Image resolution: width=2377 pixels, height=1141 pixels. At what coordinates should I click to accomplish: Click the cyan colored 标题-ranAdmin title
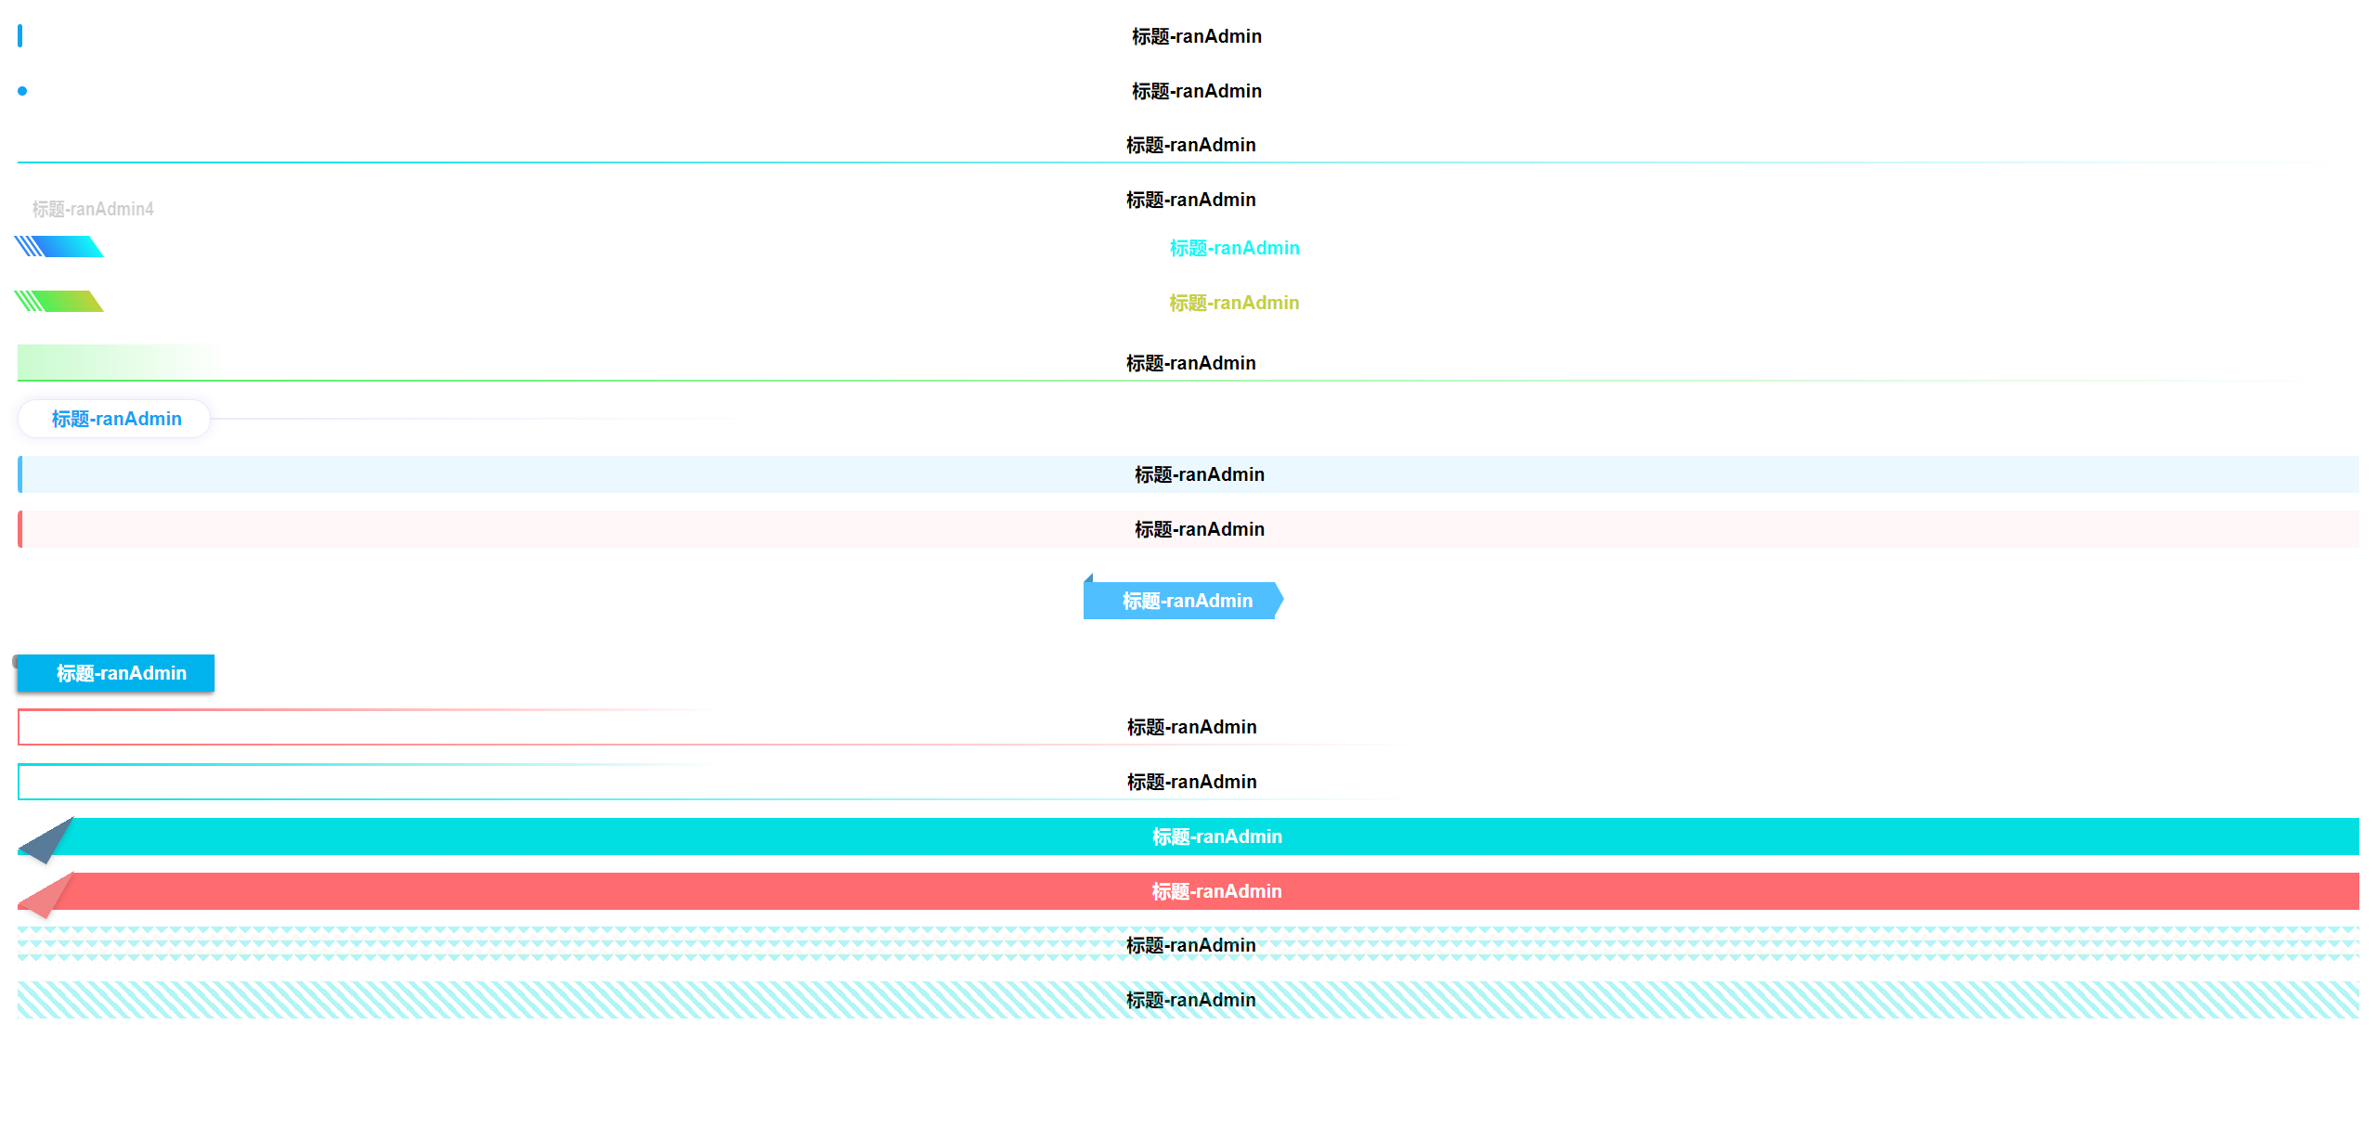(1234, 248)
